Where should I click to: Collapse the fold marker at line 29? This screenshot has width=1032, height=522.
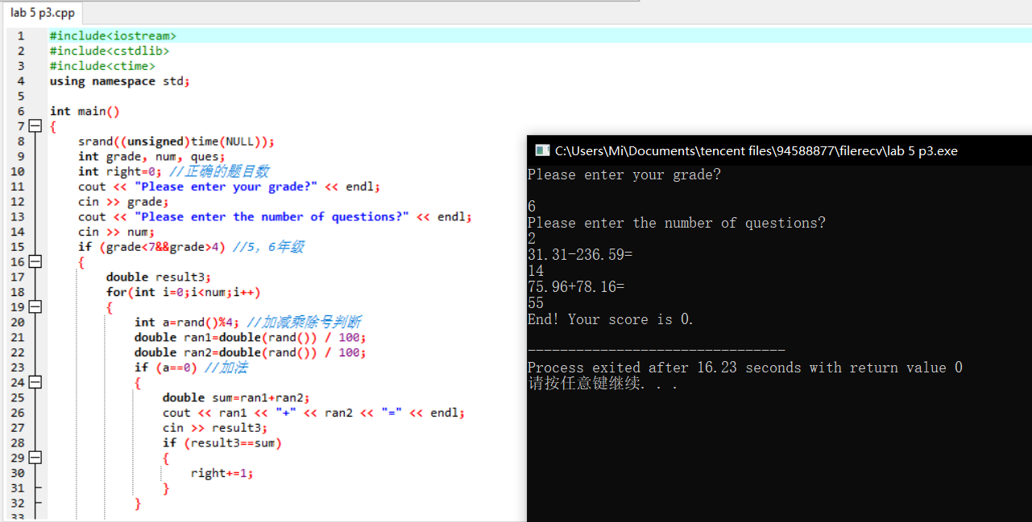35,458
